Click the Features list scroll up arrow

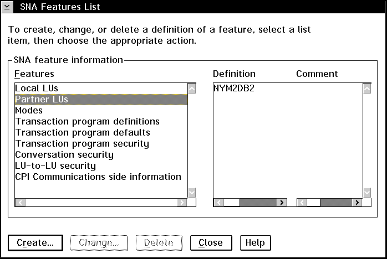192,89
